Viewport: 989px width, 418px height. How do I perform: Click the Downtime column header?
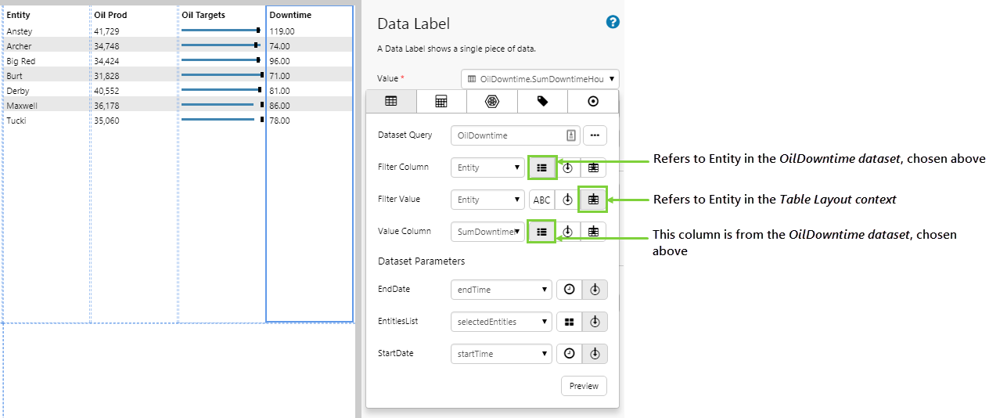pyautogui.click(x=290, y=15)
